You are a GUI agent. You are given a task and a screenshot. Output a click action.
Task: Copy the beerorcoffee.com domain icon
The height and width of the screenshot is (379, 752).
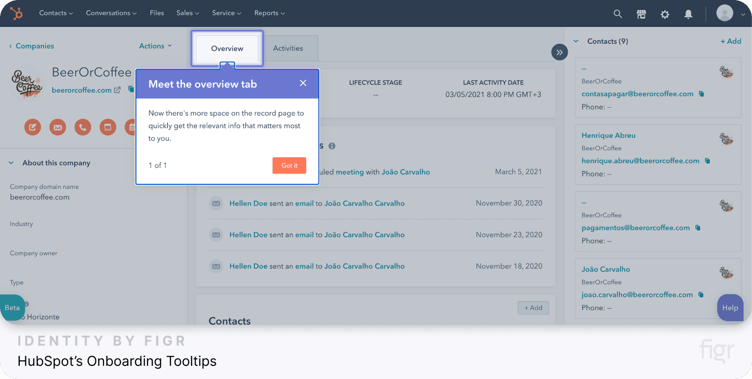pos(131,89)
